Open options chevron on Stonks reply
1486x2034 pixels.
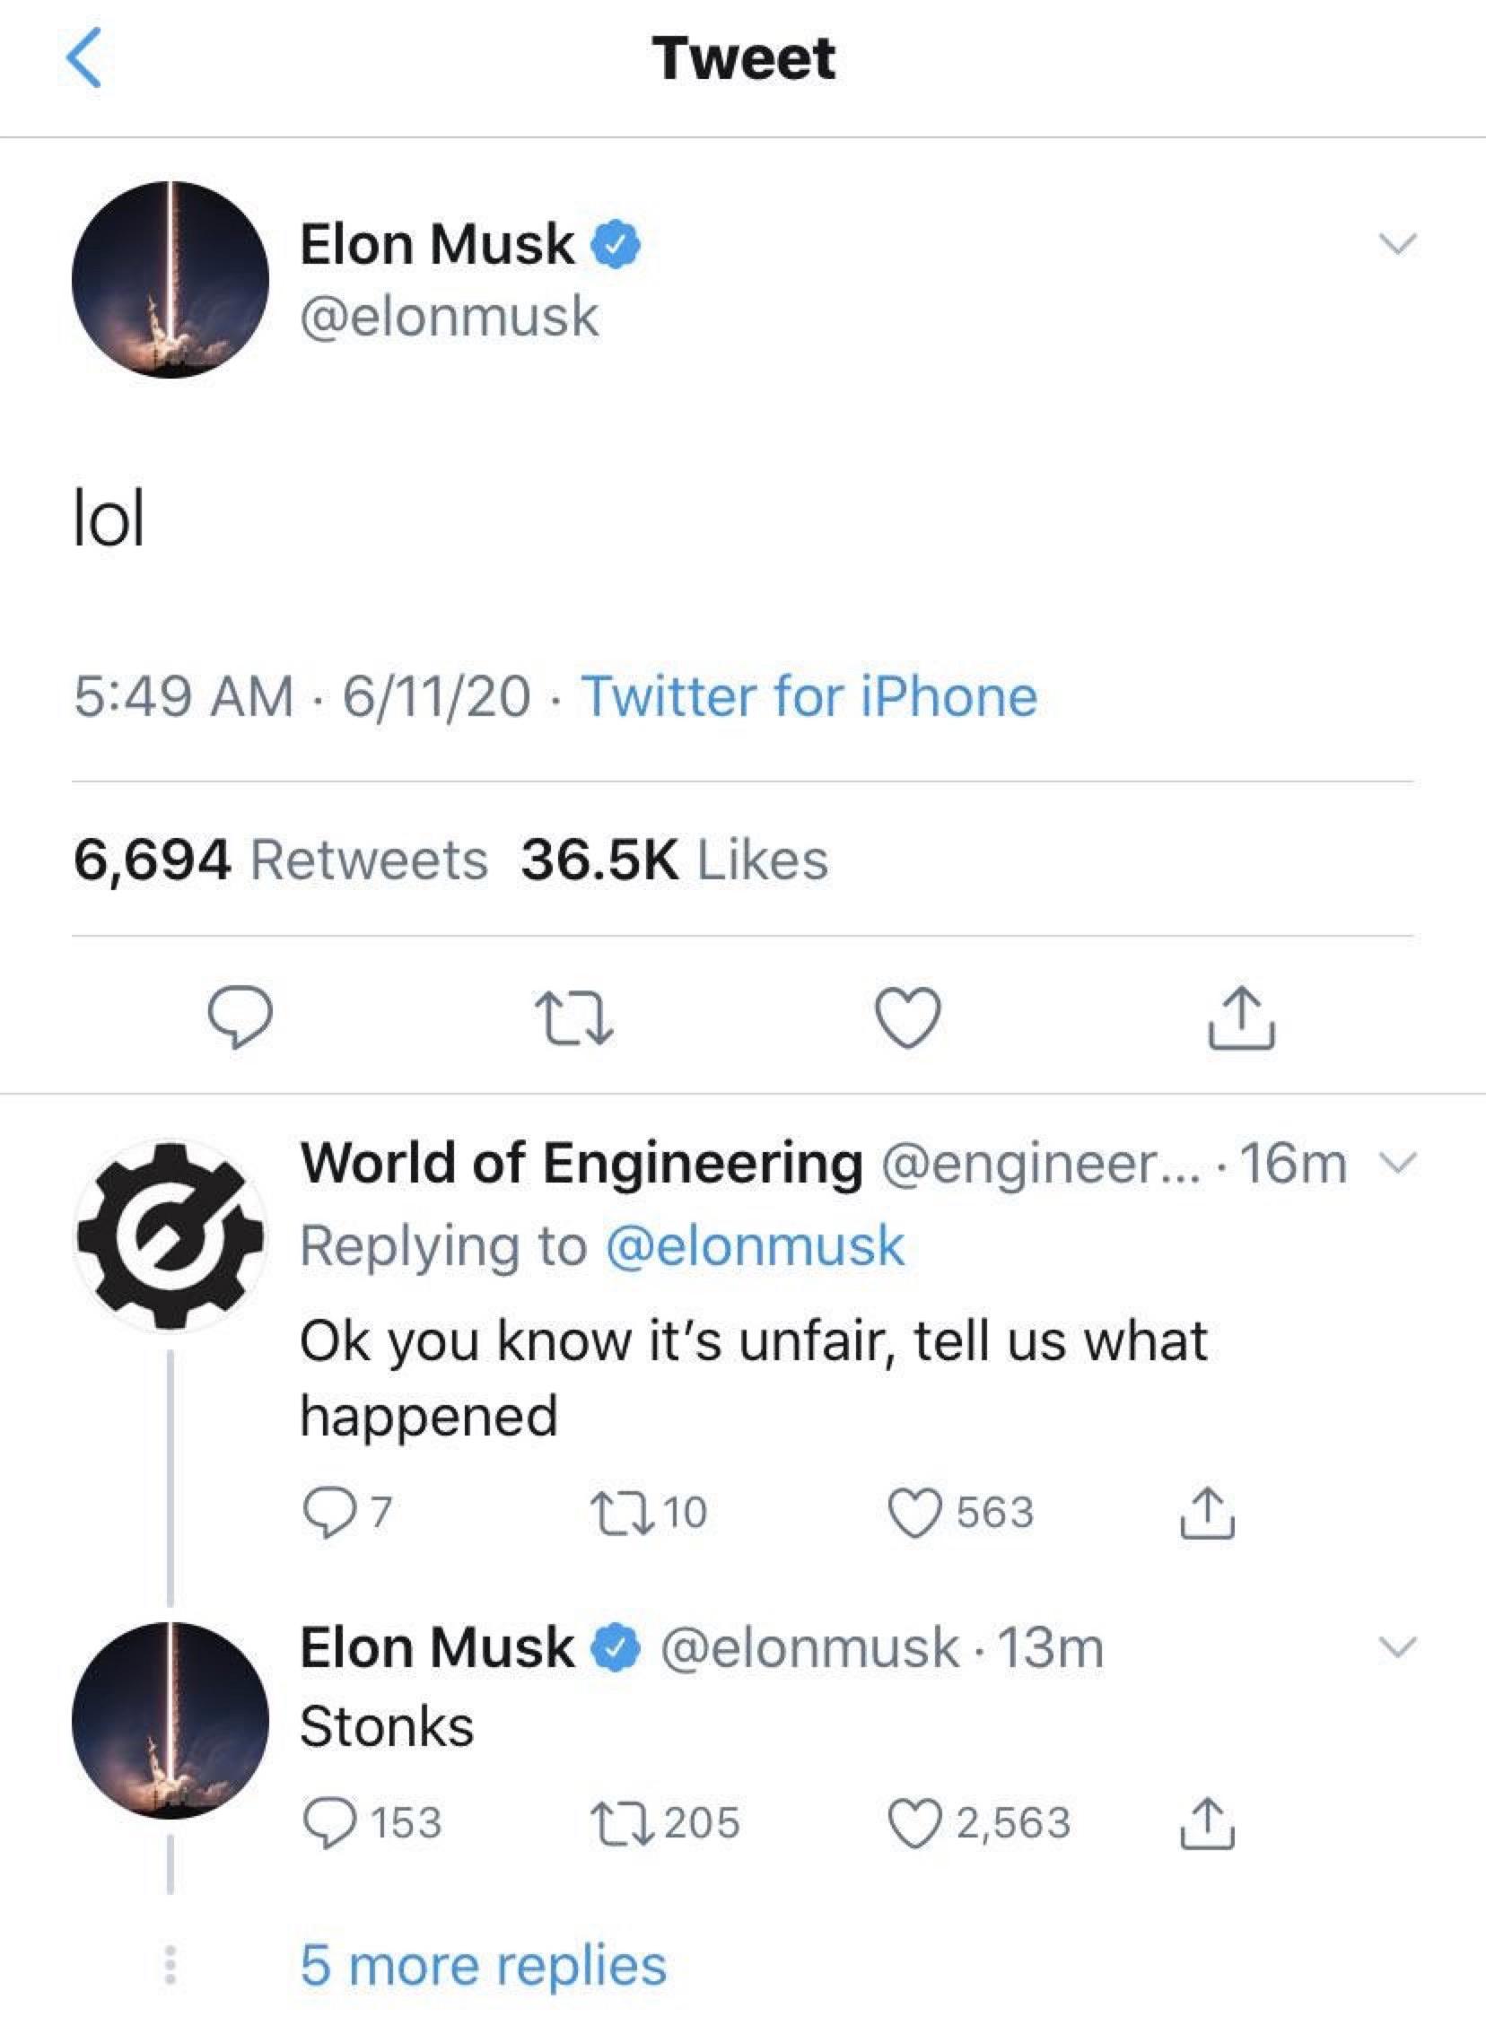click(1398, 1647)
